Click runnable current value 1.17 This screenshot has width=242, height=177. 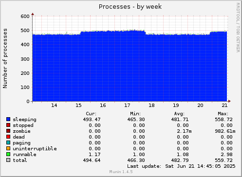(94, 155)
